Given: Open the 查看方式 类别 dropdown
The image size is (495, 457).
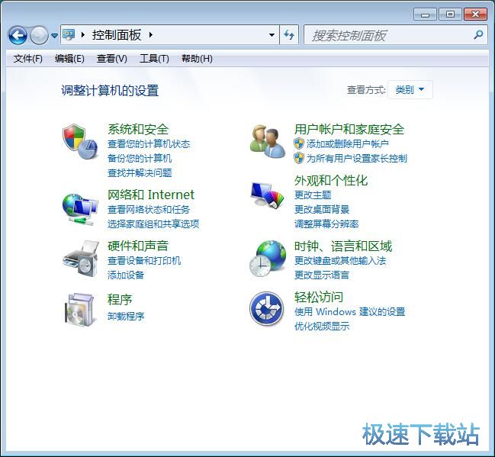Looking at the screenshot, I should [x=410, y=90].
